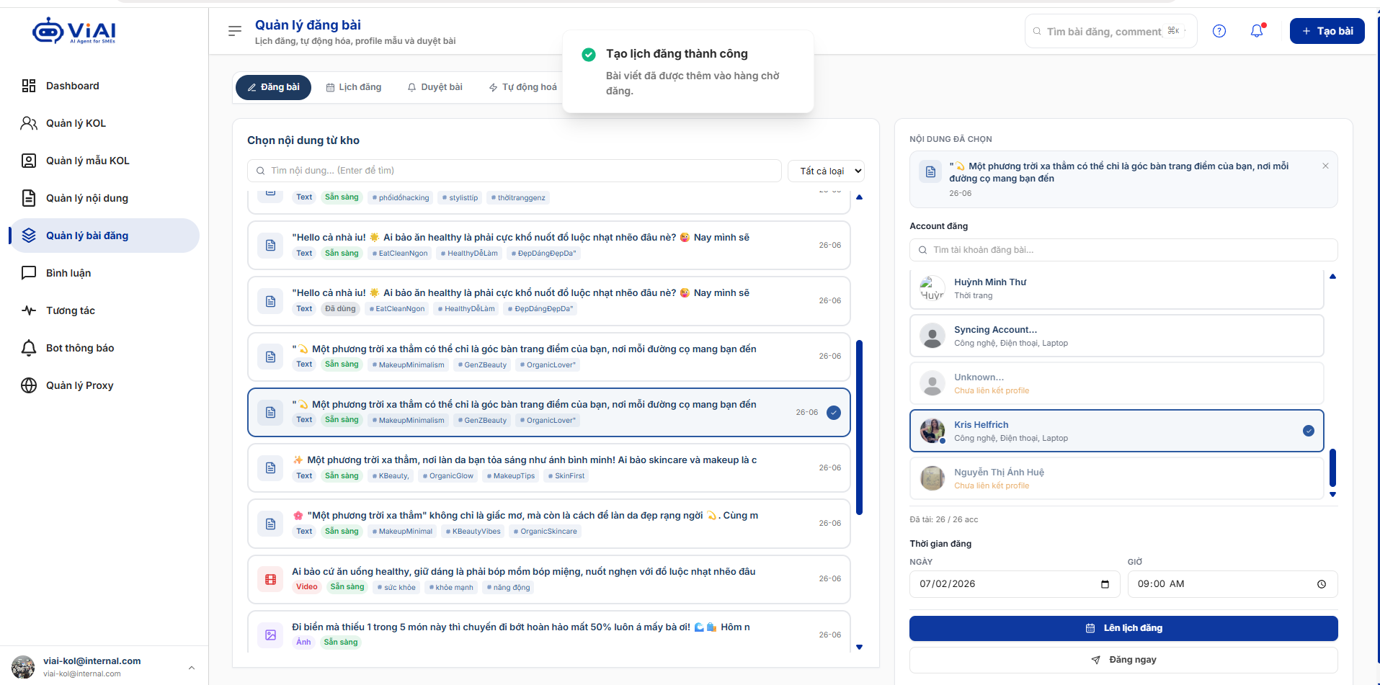Click the account list scroll-down arrow
This screenshot has width=1380, height=685.
point(1332,494)
